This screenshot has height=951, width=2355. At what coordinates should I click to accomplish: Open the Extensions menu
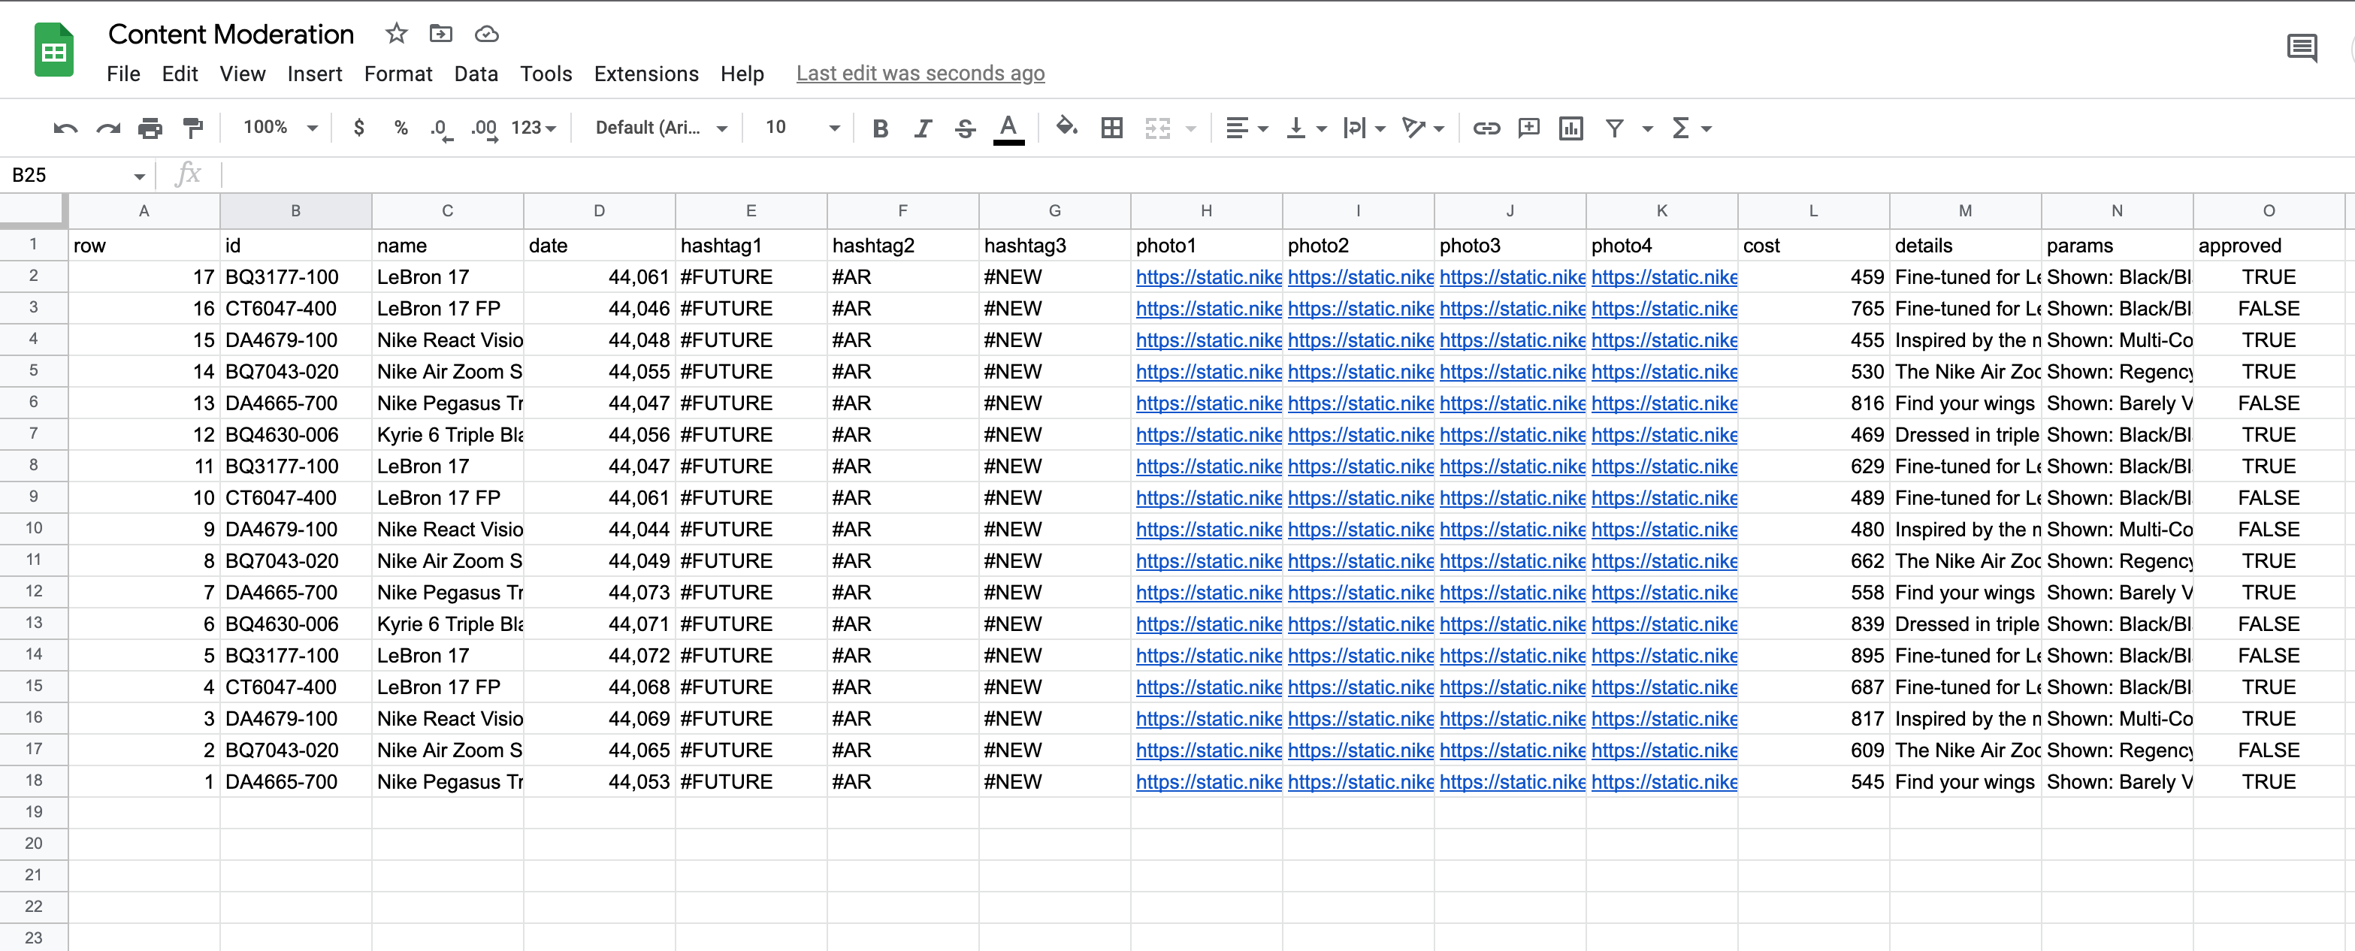(646, 74)
